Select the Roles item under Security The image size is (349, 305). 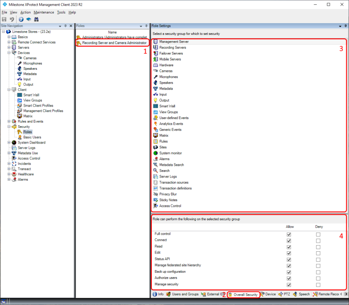pyautogui.click(x=27, y=132)
